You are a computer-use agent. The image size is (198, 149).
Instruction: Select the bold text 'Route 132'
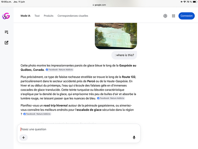[128, 77]
